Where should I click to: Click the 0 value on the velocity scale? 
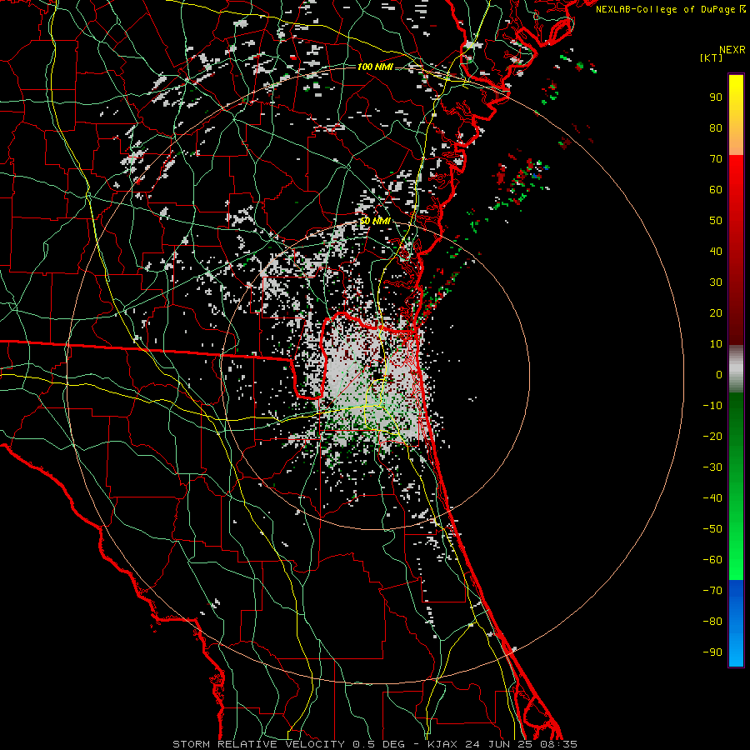[x=719, y=375]
